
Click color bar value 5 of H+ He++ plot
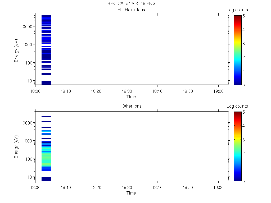(x=243, y=16)
